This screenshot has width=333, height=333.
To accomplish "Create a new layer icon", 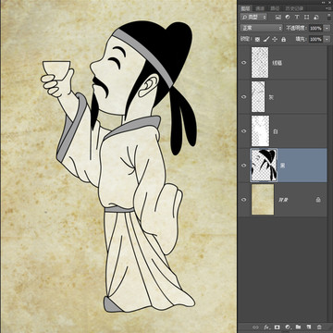I will tap(309, 327).
